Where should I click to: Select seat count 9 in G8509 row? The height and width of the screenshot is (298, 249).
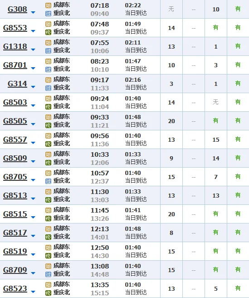click(171, 158)
